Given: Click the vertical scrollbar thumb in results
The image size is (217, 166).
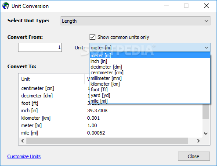Looking at the screenshot, I should click(206, 111).
